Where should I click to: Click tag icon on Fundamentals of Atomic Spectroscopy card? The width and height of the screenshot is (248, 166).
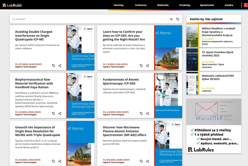click(141, 113)
